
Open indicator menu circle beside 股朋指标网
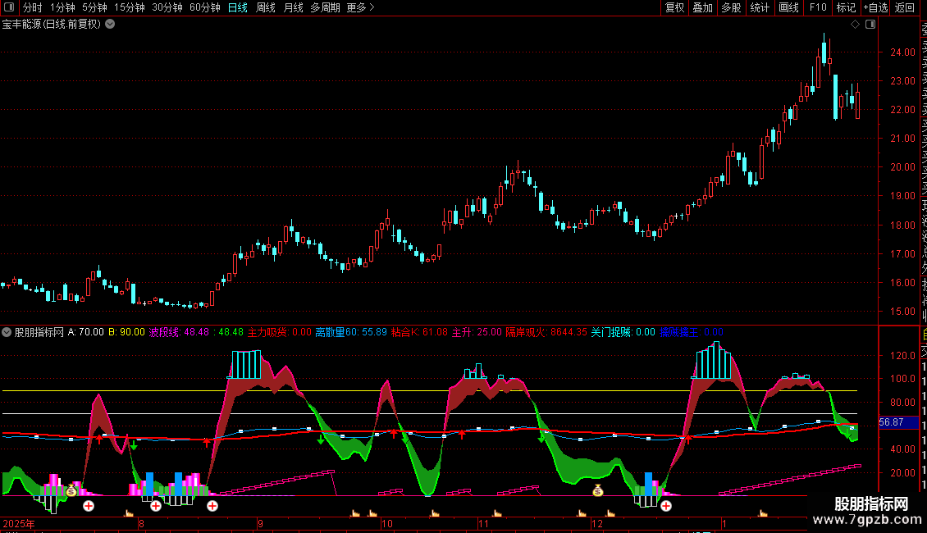[x=7, y=332]
